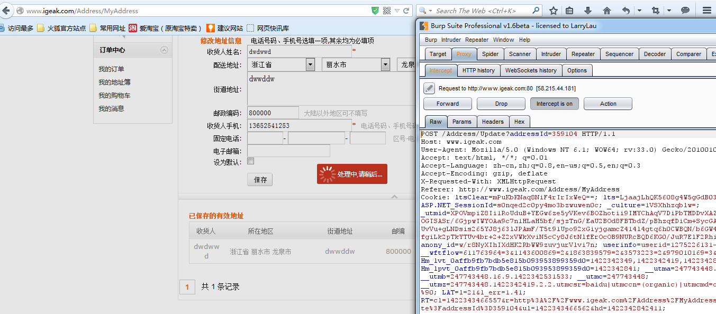Open the address bar history dropdown arrow
The height and width of the screenshot is (314, 716).
pyautogui.click(x=397, y=11)
